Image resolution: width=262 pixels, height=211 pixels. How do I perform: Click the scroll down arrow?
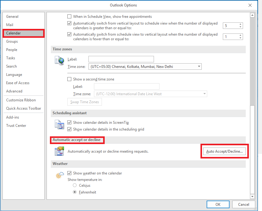pyautogui.click(x=252, y=196)
